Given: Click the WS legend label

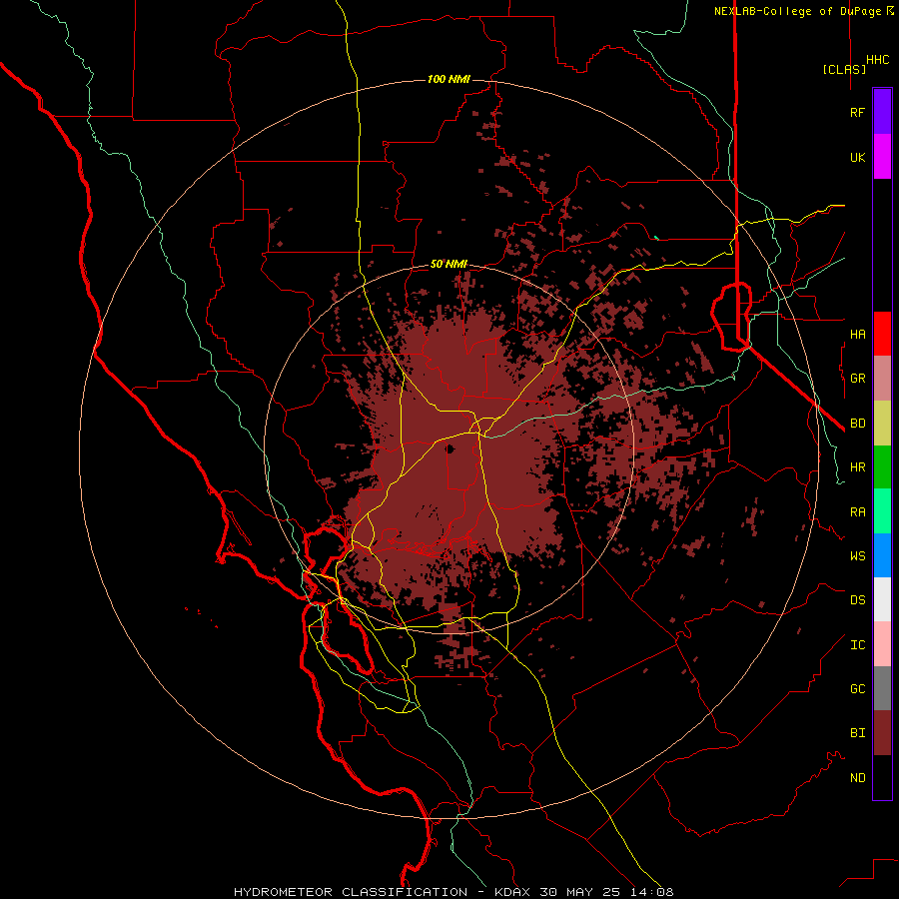Looking at the screenshot, I should tap(857, 555).
